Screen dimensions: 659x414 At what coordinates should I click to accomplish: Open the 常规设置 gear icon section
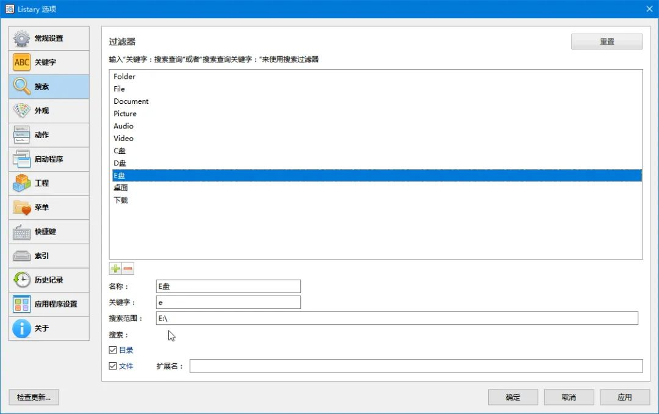[x=21, y=38]
